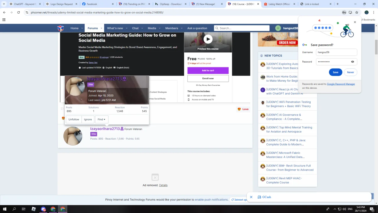This screenshot has width=378, height=213.
Task: Open the Top Mind Mental Training topic
Action: [x=289, y=130]
